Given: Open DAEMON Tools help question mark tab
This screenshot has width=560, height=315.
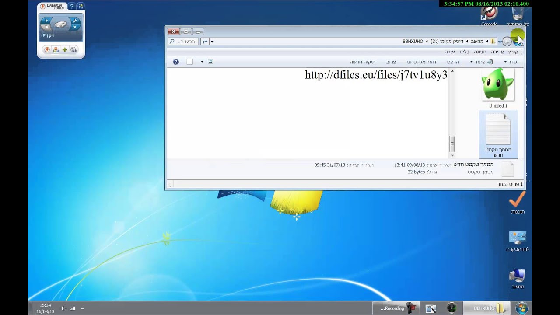Looking at the screenshot, I should [x=72, y=6].
